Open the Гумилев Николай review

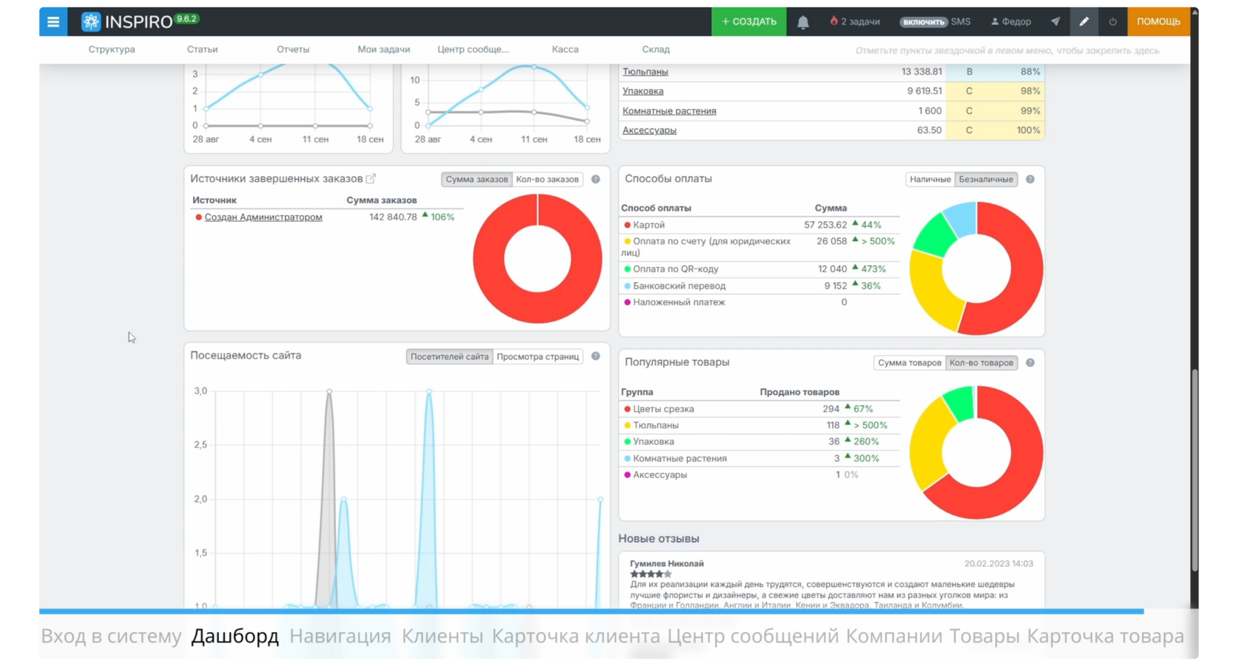pos(667,564)
